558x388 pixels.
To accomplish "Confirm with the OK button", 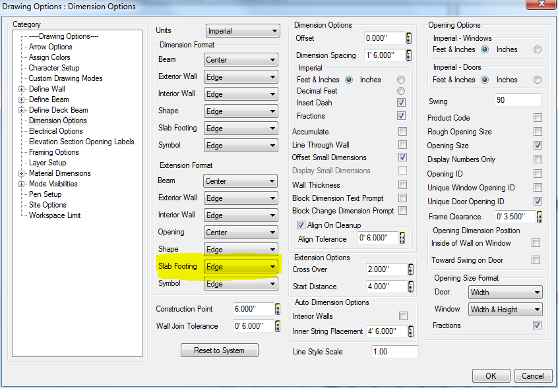I will click(x=491, y=376).
